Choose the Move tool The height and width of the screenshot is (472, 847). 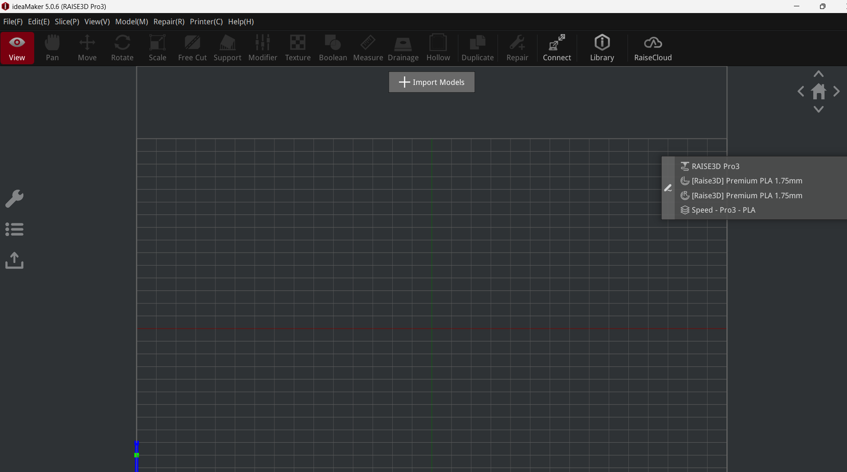click(87, 48)
